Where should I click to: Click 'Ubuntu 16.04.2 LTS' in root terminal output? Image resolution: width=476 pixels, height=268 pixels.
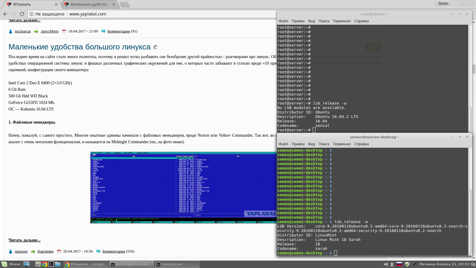point(337,117)
